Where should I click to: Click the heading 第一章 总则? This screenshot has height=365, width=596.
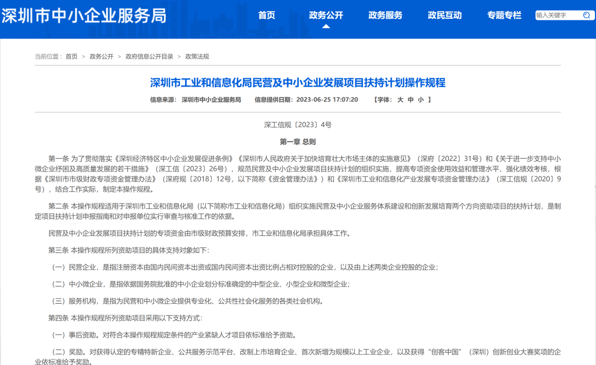(x=297, y=142)
